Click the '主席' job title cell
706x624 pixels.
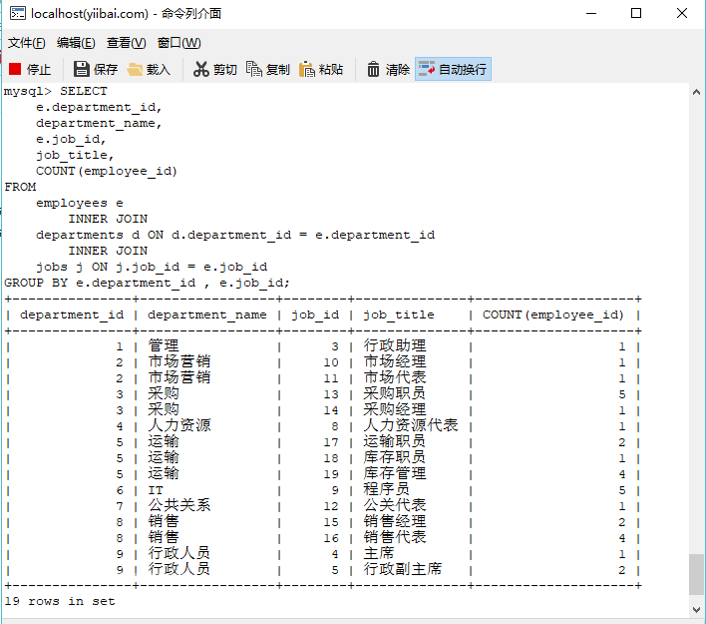point(379,553)
